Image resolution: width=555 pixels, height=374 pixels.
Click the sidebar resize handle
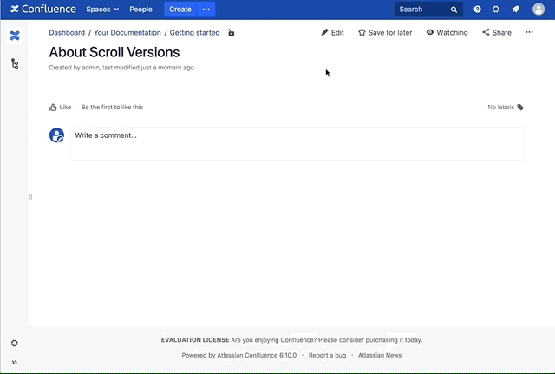click(x=30, y=197)
